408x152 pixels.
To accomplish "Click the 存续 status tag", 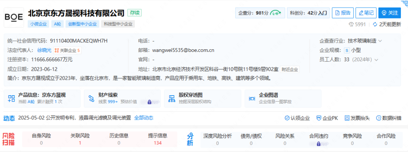I will click(134, 13).
